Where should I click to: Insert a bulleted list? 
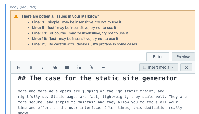click(67, 67)
